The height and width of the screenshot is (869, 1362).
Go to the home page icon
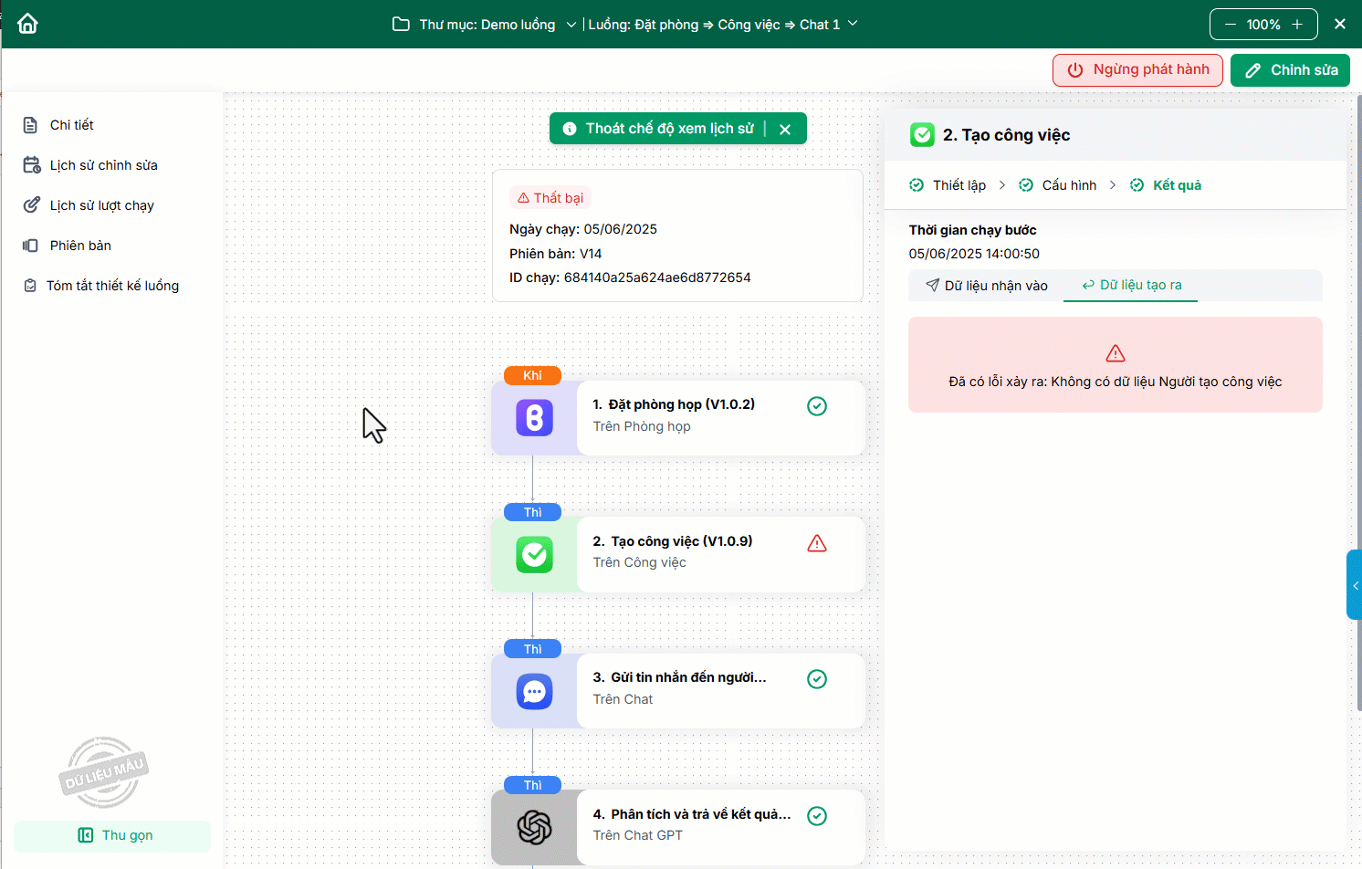tap(28, 24)
